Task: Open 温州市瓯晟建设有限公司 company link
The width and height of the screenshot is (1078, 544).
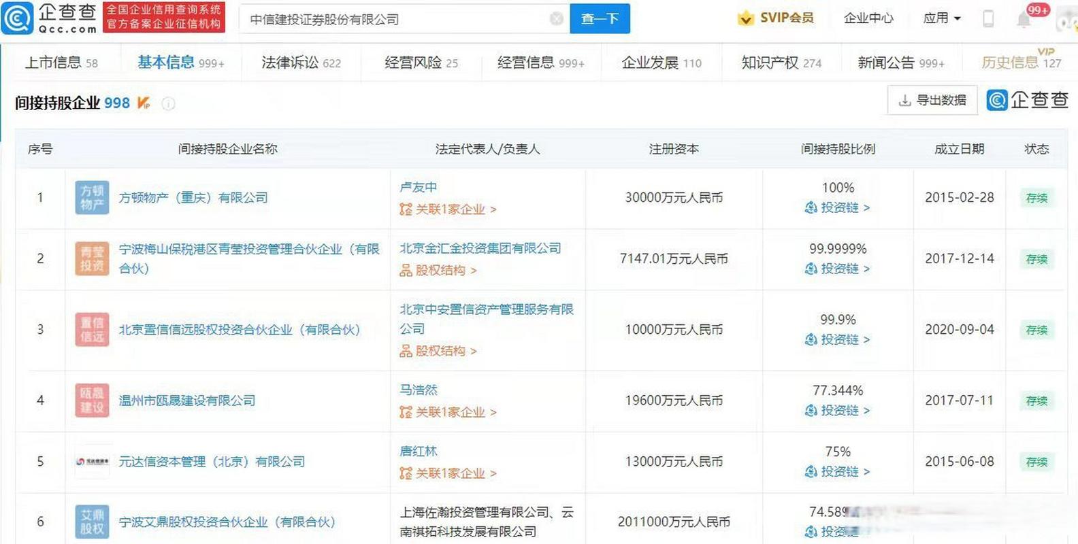Action: point(187,401)
